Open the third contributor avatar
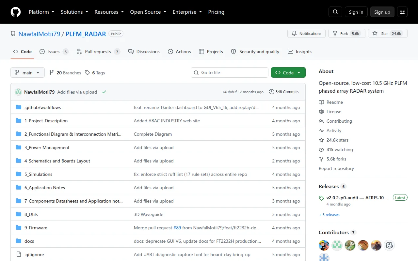Image resolution: width=418 pixels, height=261 pixels. pos(350,245)
